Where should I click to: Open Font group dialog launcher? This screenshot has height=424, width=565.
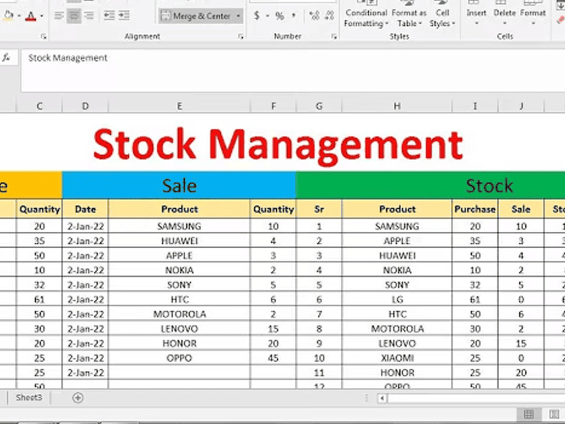[x=44, y=36]
